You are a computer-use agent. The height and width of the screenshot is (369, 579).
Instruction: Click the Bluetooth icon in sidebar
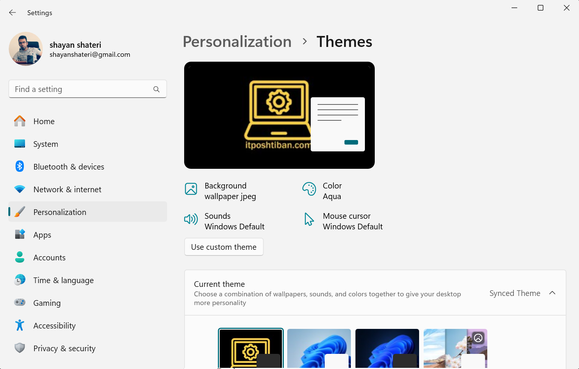(20, 167)
